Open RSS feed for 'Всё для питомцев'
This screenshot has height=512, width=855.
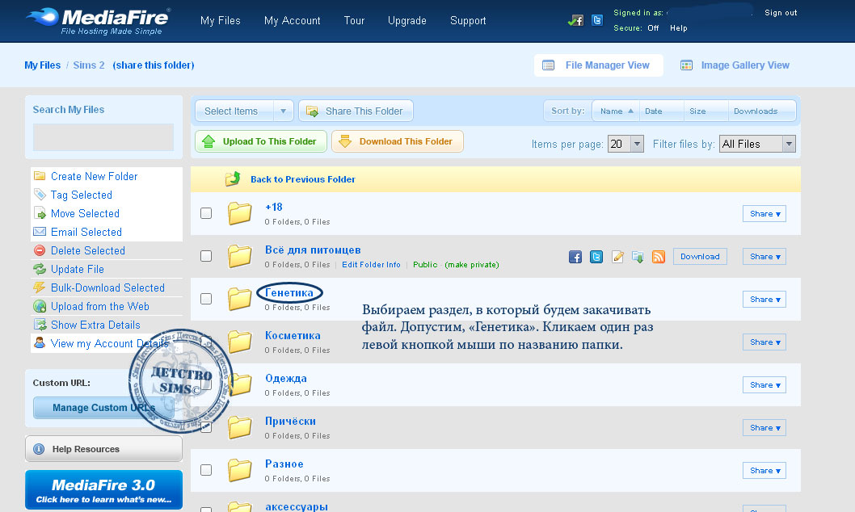658,257
